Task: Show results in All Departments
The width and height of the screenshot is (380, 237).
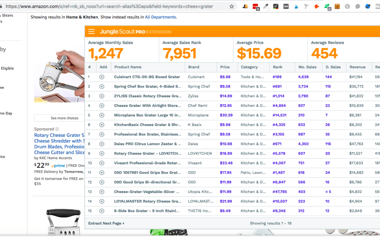Action: tap(160, 17)
